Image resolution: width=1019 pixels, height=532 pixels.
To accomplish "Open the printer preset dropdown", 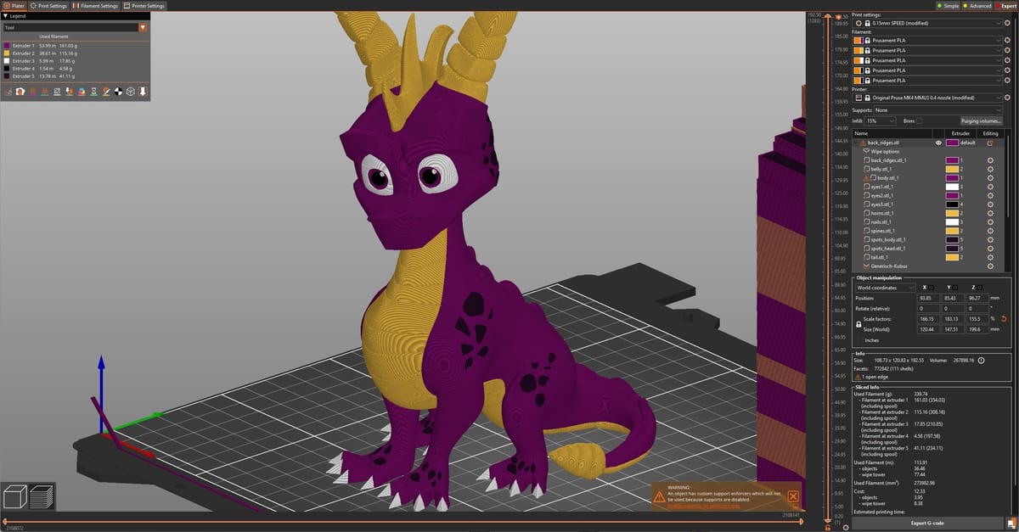I will point(927,98).
